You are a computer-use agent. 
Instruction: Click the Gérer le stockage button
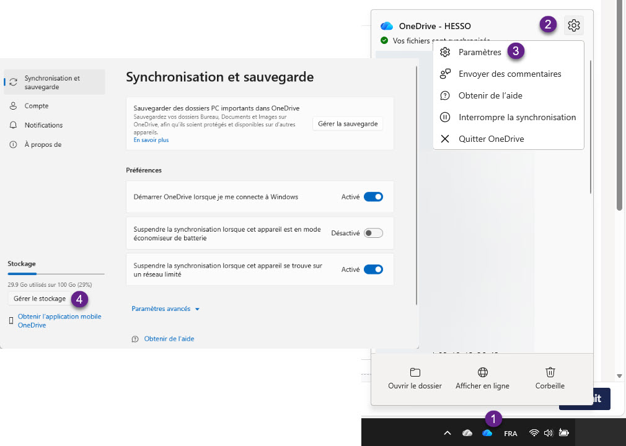point(40,299)
